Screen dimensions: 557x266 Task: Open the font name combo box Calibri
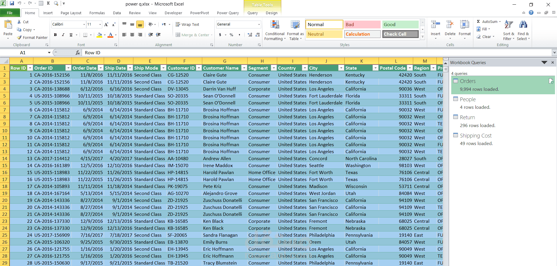click(x=69, y=24)
